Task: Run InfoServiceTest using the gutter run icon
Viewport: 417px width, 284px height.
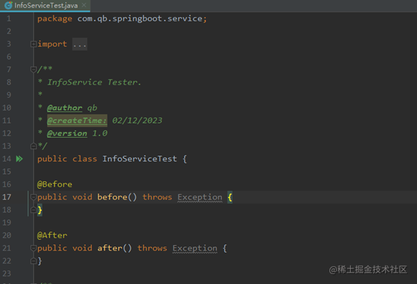Action: (x=19, y=159)
